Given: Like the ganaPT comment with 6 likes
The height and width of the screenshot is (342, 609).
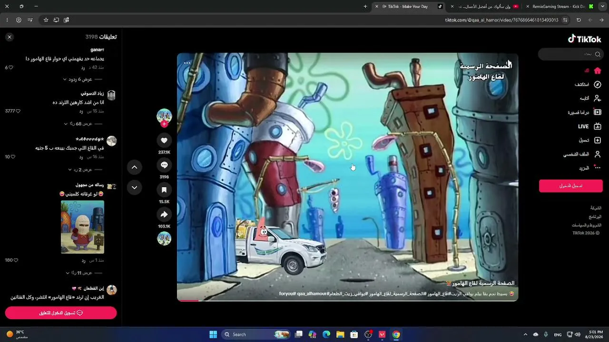Looking at the screenshot, I should [11, 67].
